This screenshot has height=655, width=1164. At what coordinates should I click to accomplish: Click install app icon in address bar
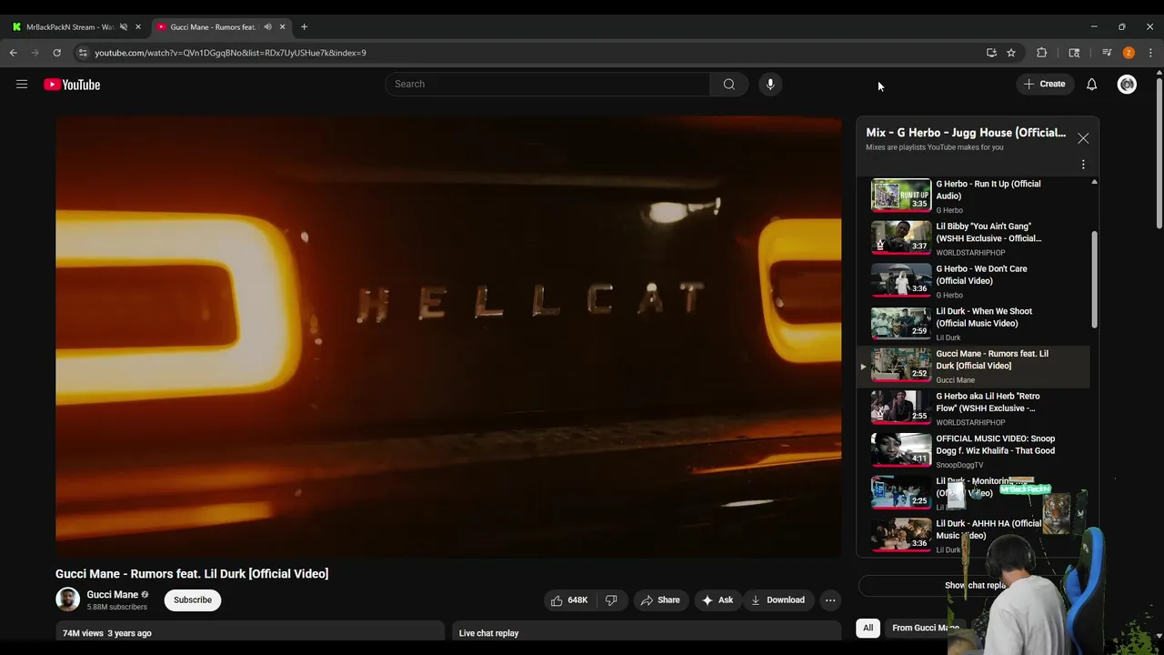click(991, 53)
